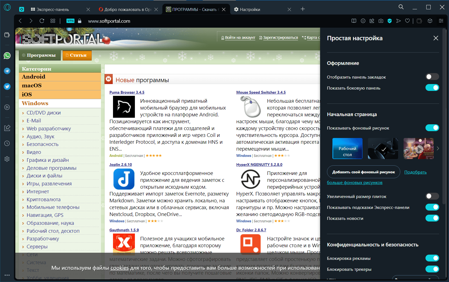Add page to bookmarks heart icon
The image size is (449, 282).
click(x=407, y=21)
